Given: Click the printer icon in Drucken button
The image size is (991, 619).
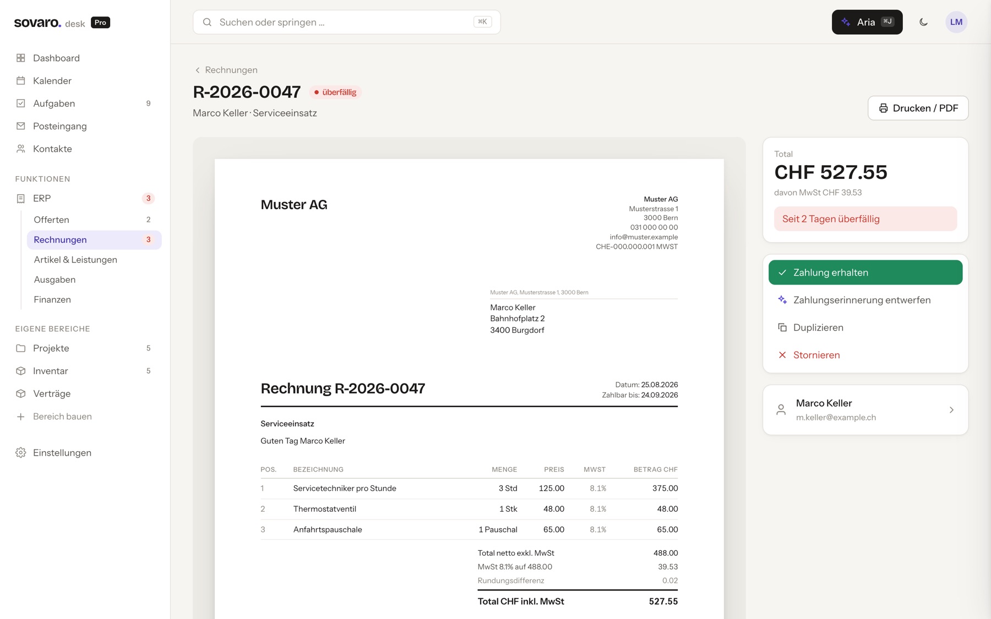Looking at the screenshot, I should point(883,108).
